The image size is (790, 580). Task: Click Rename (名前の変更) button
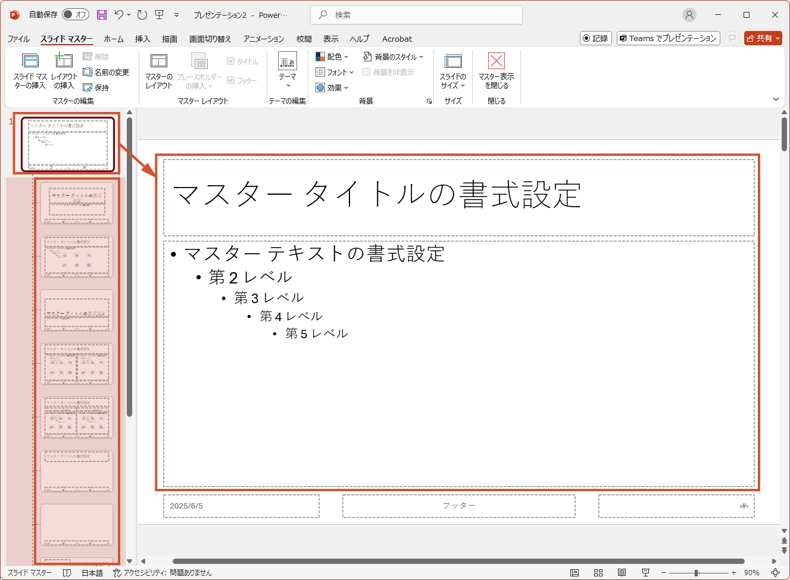pyautogui.click(x=105, y=72)
